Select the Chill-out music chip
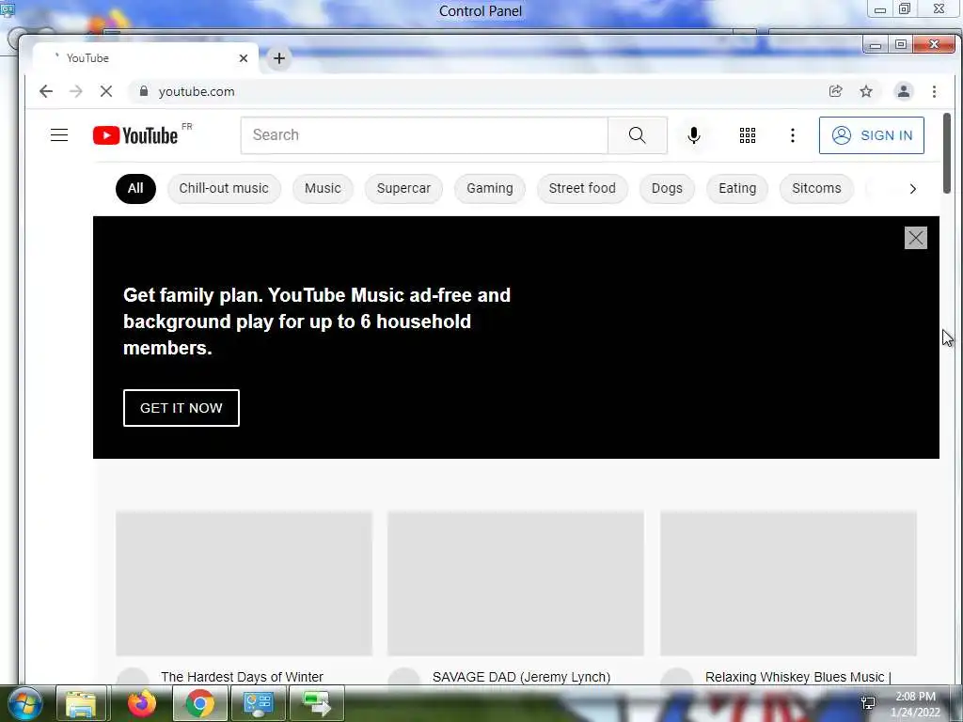The width and height of the screenshot is (963, 722). [x=224, y=188]
